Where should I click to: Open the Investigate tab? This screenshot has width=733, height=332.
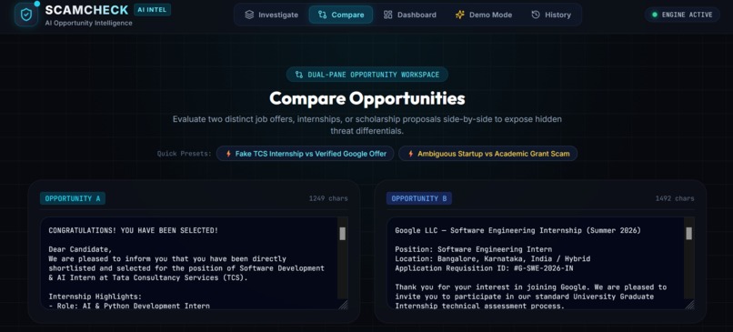(272, 15)
